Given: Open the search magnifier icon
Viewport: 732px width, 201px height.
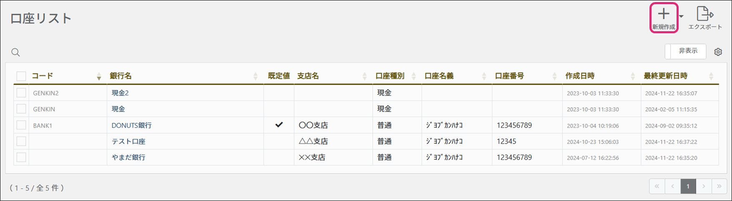Looking at the screenshot, I should tap(15, 52).
